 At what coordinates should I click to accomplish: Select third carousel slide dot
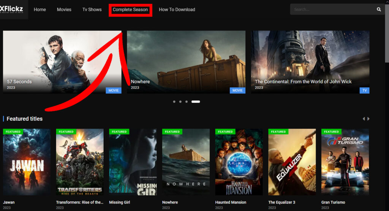pos(186,102)
